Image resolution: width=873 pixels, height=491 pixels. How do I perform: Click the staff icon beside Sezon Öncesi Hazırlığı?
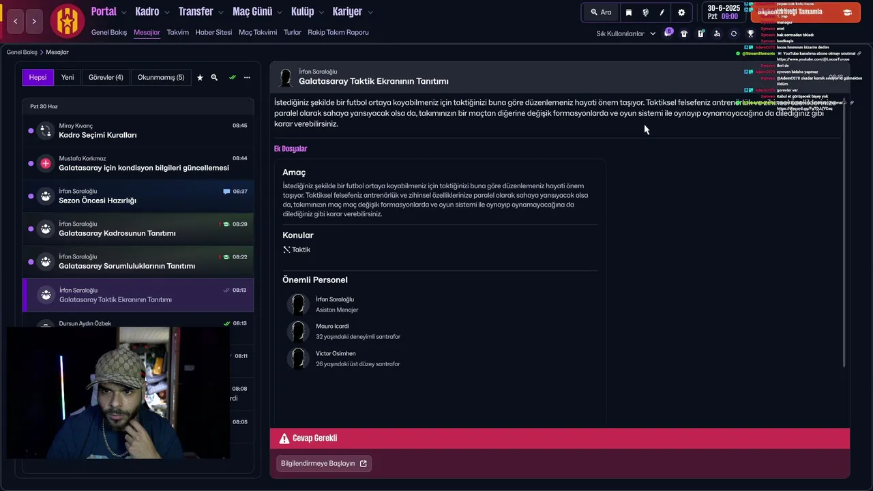click(x=46, y=196)
